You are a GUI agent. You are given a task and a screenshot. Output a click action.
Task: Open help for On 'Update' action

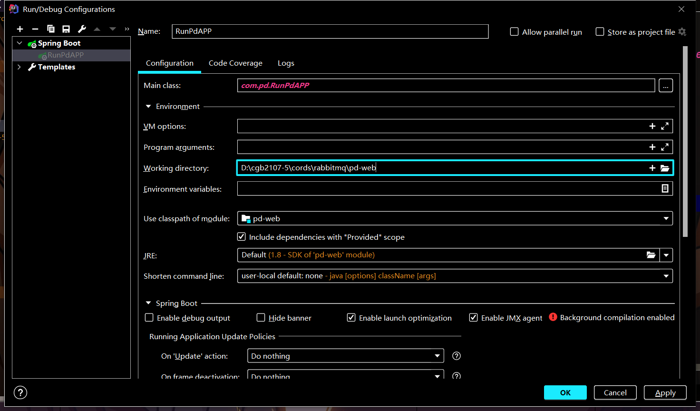(457, 356)
